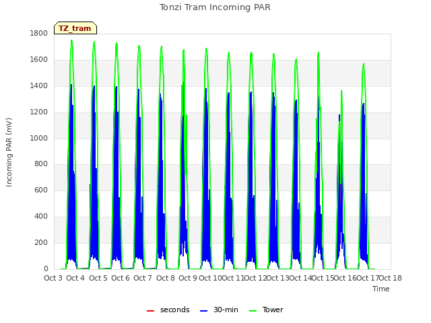Click the red seconds legend swatch

point(151,310)
